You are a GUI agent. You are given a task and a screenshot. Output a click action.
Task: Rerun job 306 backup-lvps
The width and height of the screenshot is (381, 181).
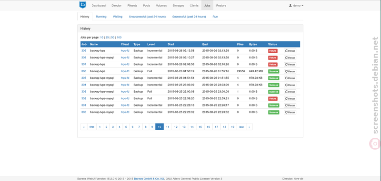coord(290,71)
